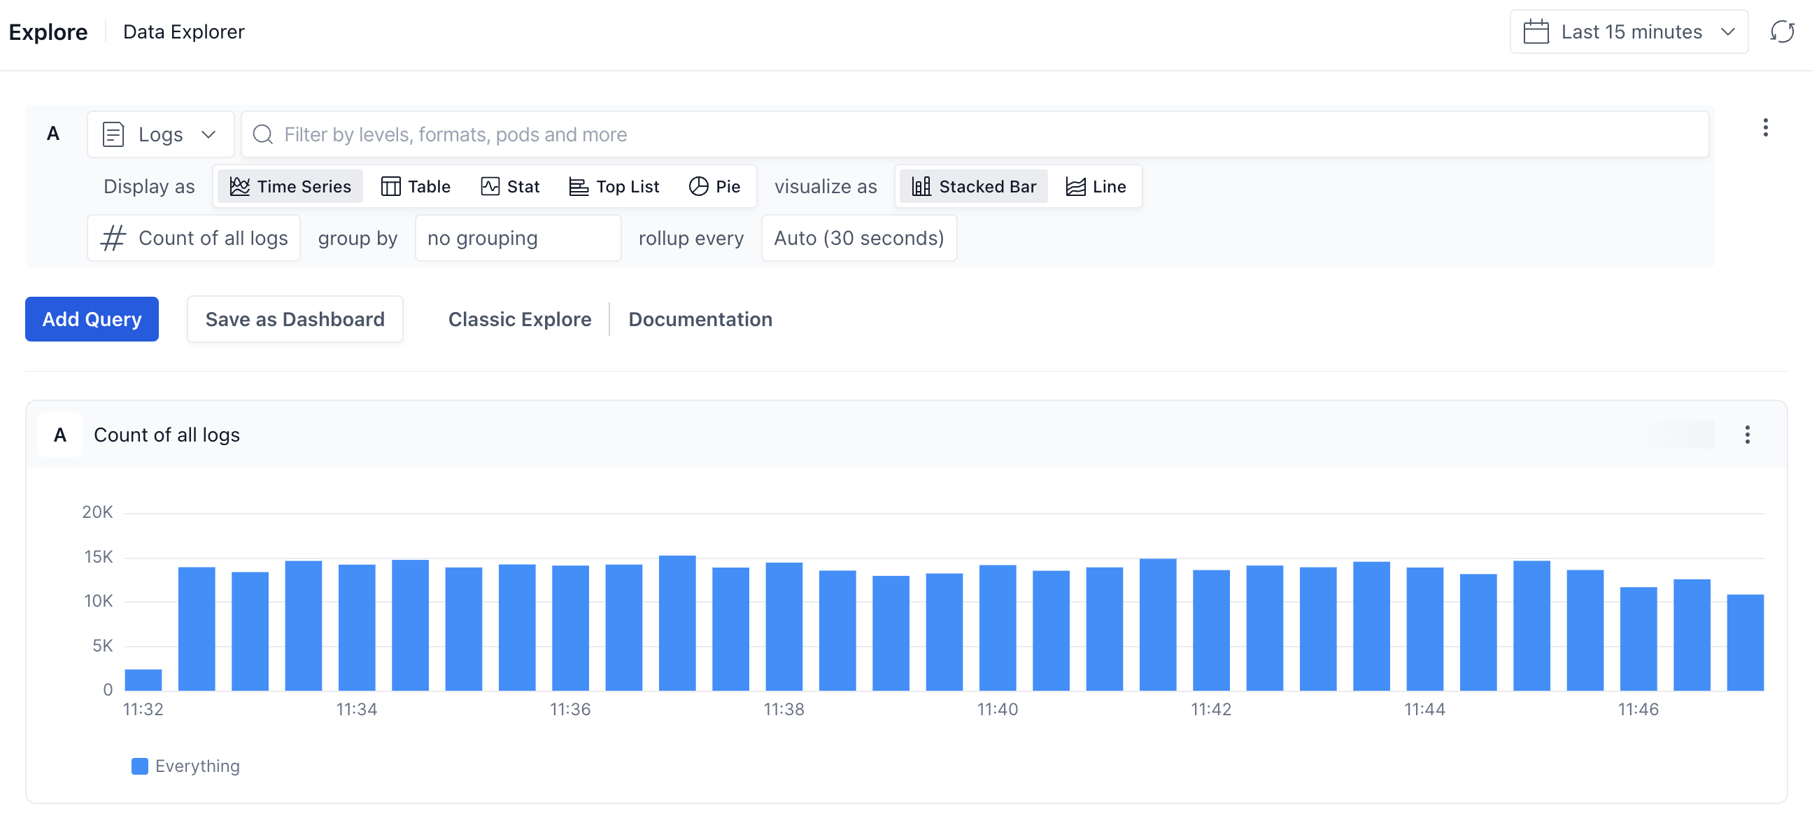The image size is (1812, 837).
Task: Click the refresh icon at top right
Action: (1782, 31)
